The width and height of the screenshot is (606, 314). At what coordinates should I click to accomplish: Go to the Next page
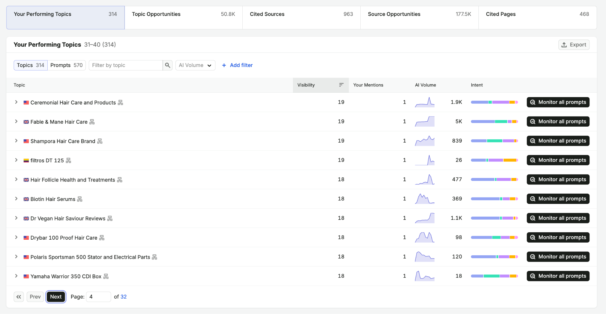point(56,297)
